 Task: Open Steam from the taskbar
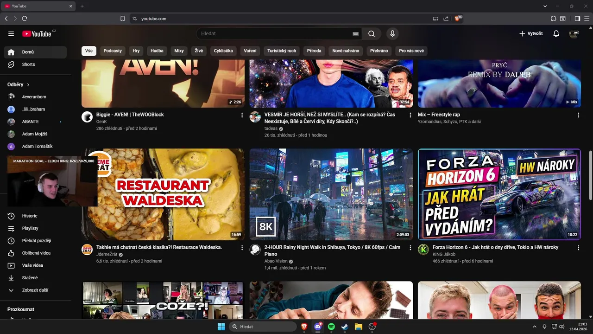click(x=345, y=327)
